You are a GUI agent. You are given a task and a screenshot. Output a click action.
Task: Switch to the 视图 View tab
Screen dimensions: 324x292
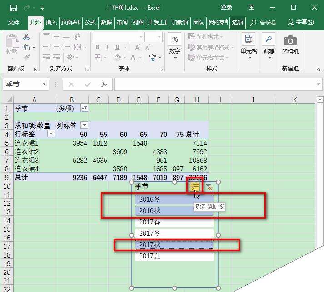coord(138,22)
